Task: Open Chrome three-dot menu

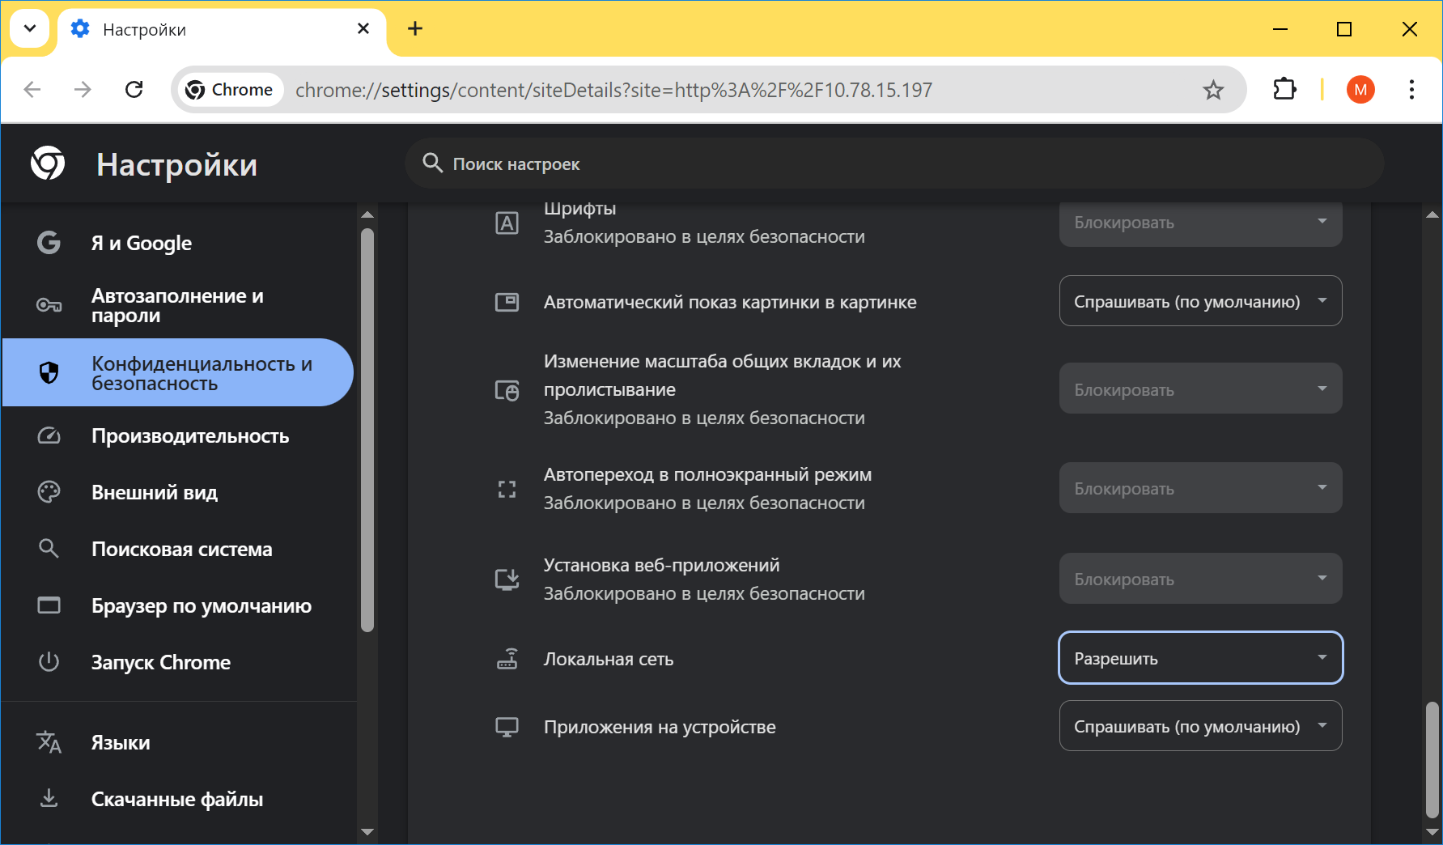Action: (1411, 90)
